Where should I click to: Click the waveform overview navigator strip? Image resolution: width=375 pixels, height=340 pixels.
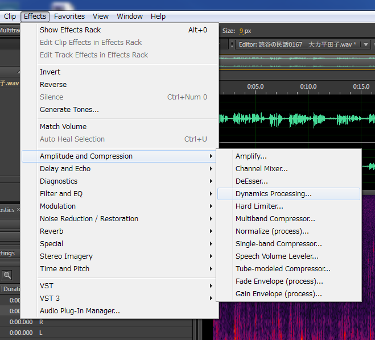coord(297,63)
